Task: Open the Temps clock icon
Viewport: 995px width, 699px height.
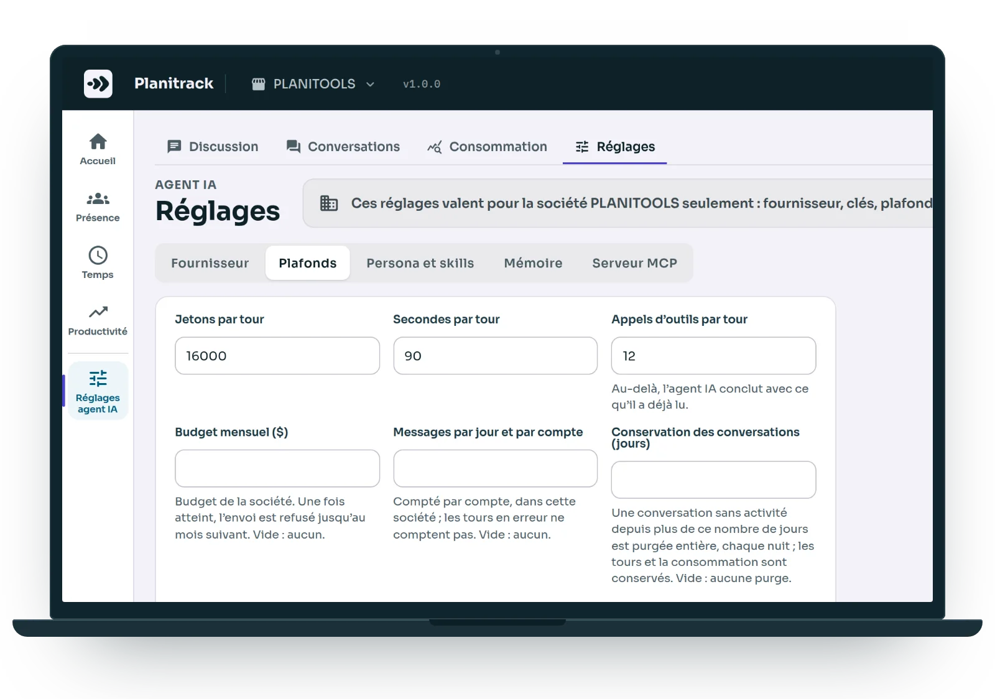Action: click(x=98, y=256)
